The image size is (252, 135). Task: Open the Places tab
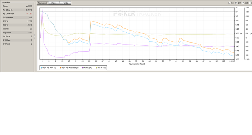tap(54, 3)
